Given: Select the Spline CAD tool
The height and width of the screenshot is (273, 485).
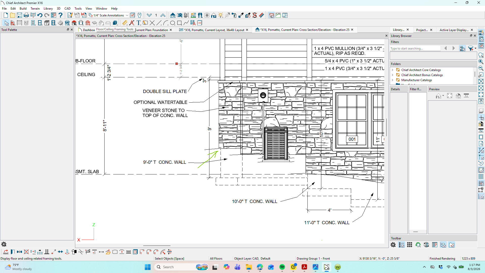Looking at the screenshot, I should [x=186, y=23].
